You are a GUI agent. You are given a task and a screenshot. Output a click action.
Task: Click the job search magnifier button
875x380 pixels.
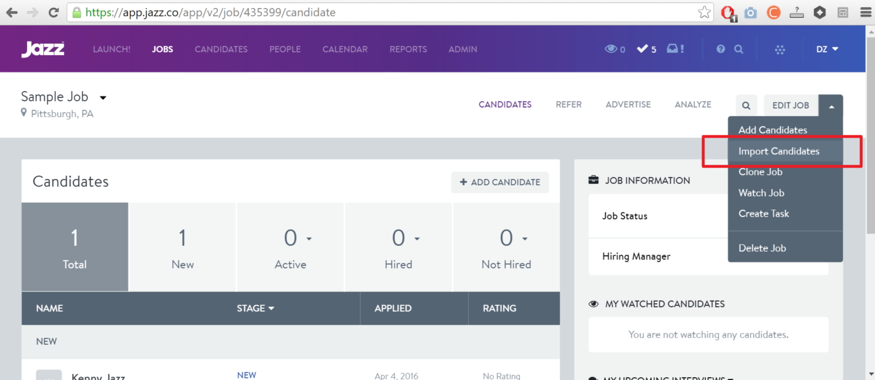pyautogui.click(x=746, y=105)
